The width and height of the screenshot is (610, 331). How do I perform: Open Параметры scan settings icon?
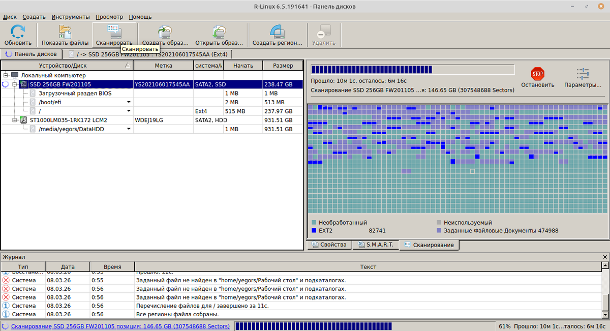point(583,74)
